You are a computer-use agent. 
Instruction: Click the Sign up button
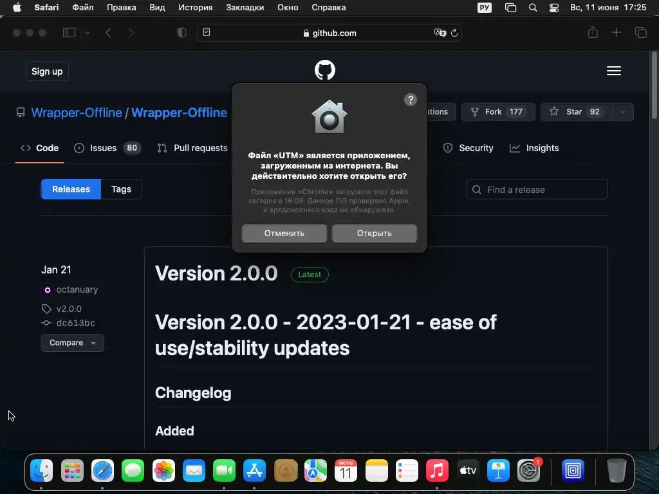[47, 71]
